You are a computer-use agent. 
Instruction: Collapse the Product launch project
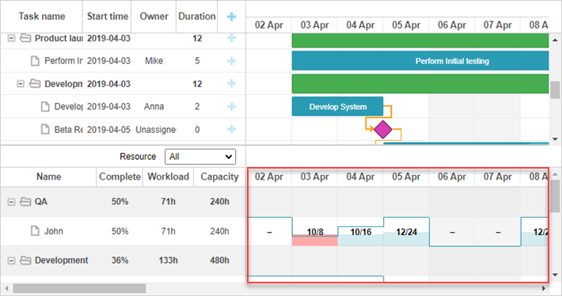(x=11, y=38)
